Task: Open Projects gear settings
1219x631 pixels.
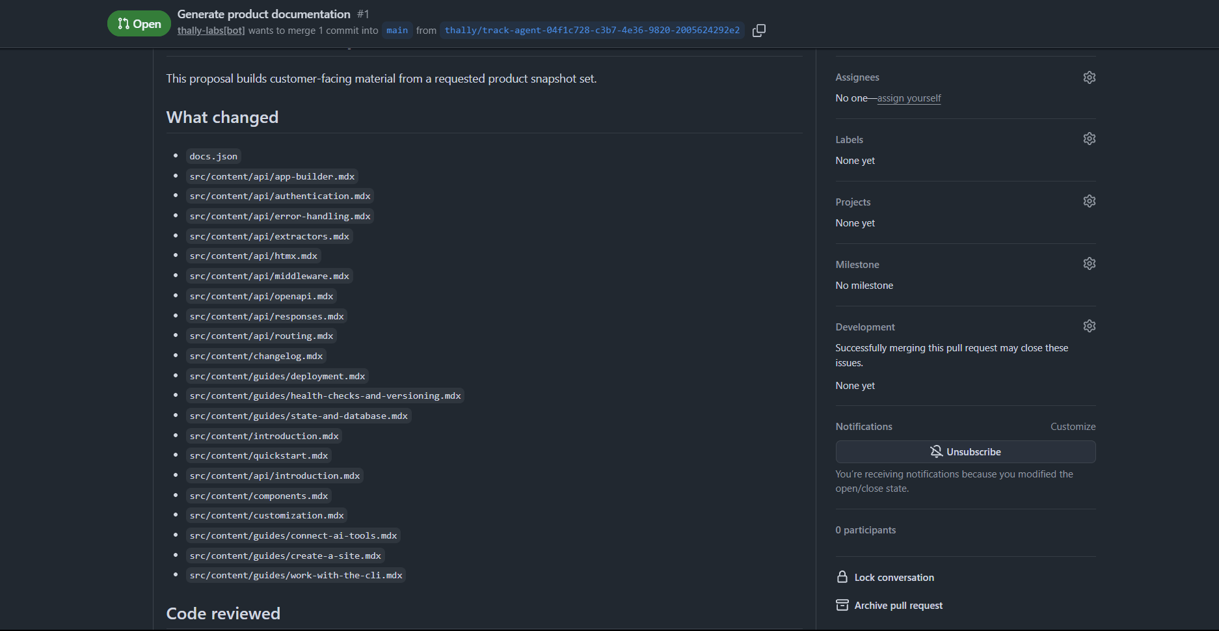Action: click(x=1090, y=201)
